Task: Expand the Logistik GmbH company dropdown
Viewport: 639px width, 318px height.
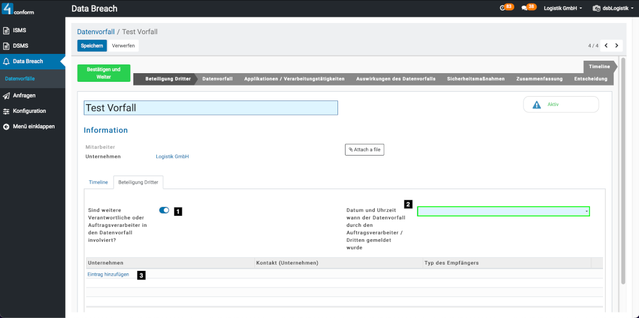Action: click(563, 9)
